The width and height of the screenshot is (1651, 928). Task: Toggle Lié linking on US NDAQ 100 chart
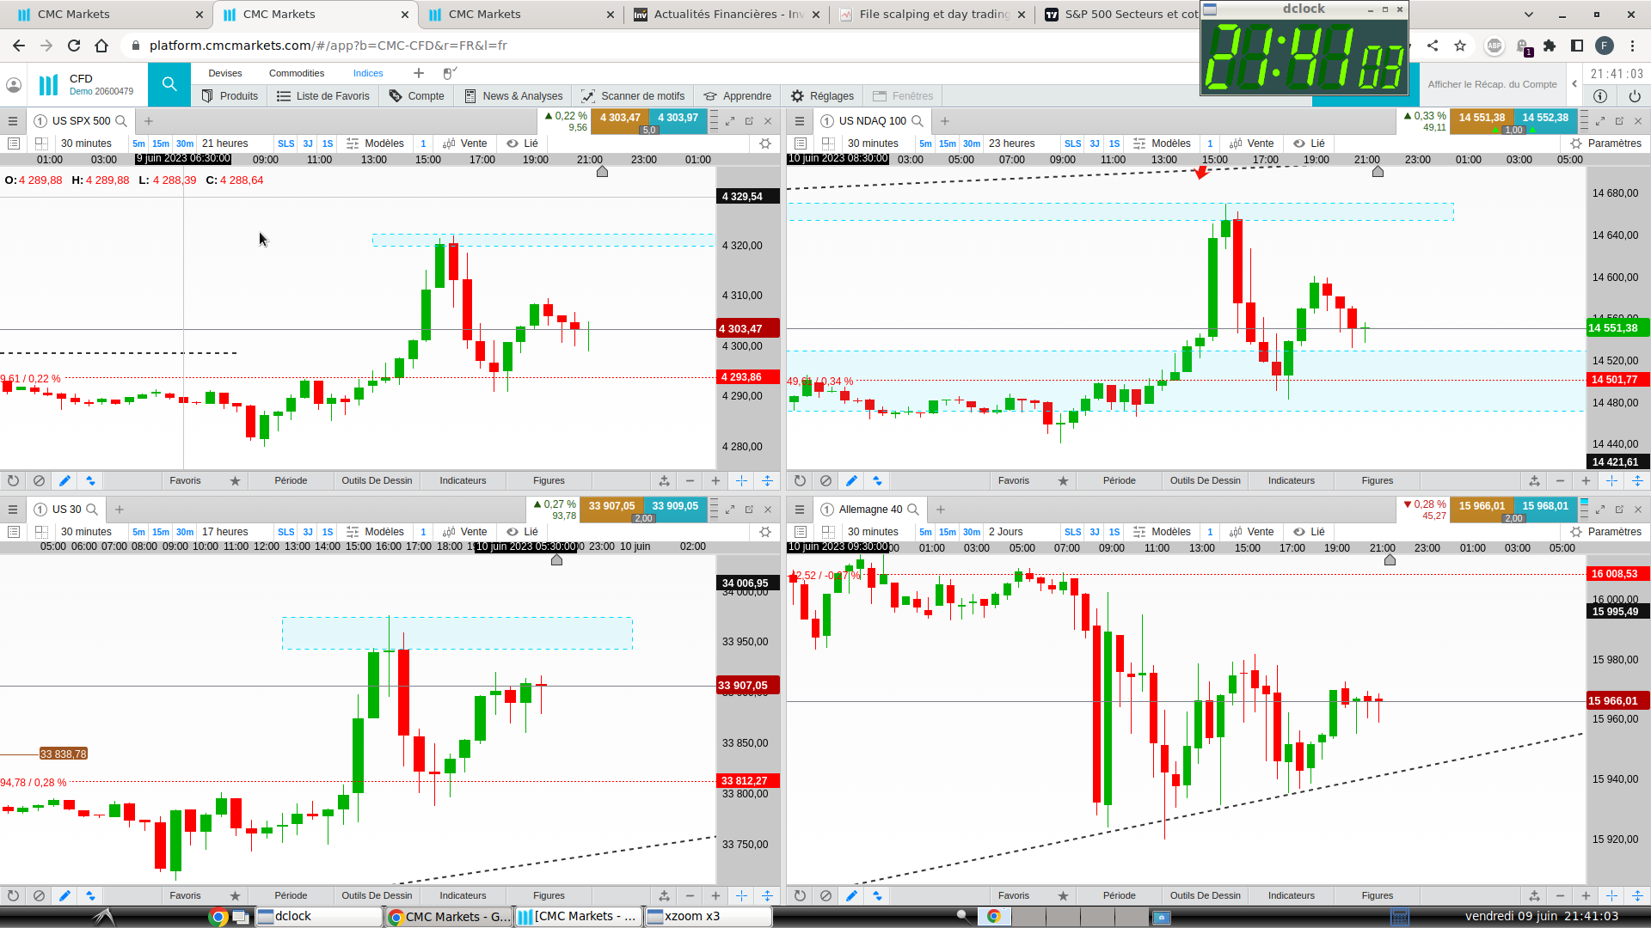coord(1308,143)
